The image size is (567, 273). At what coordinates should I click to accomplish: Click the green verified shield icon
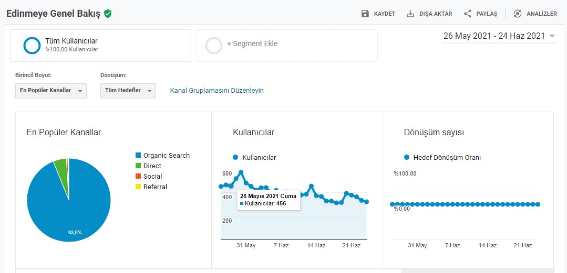[x=107, y=14]
